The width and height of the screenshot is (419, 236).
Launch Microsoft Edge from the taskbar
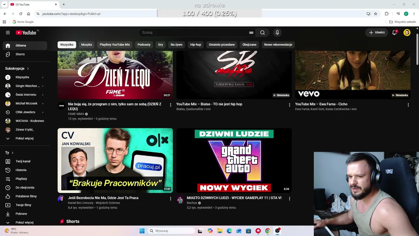[x=229, y=231]
